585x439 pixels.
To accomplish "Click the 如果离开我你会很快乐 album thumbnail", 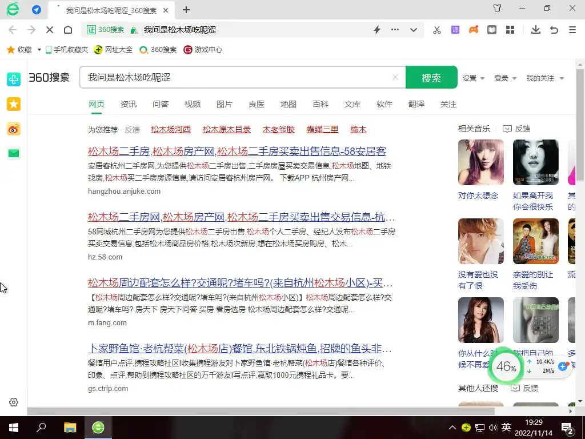I will point(536,162).
